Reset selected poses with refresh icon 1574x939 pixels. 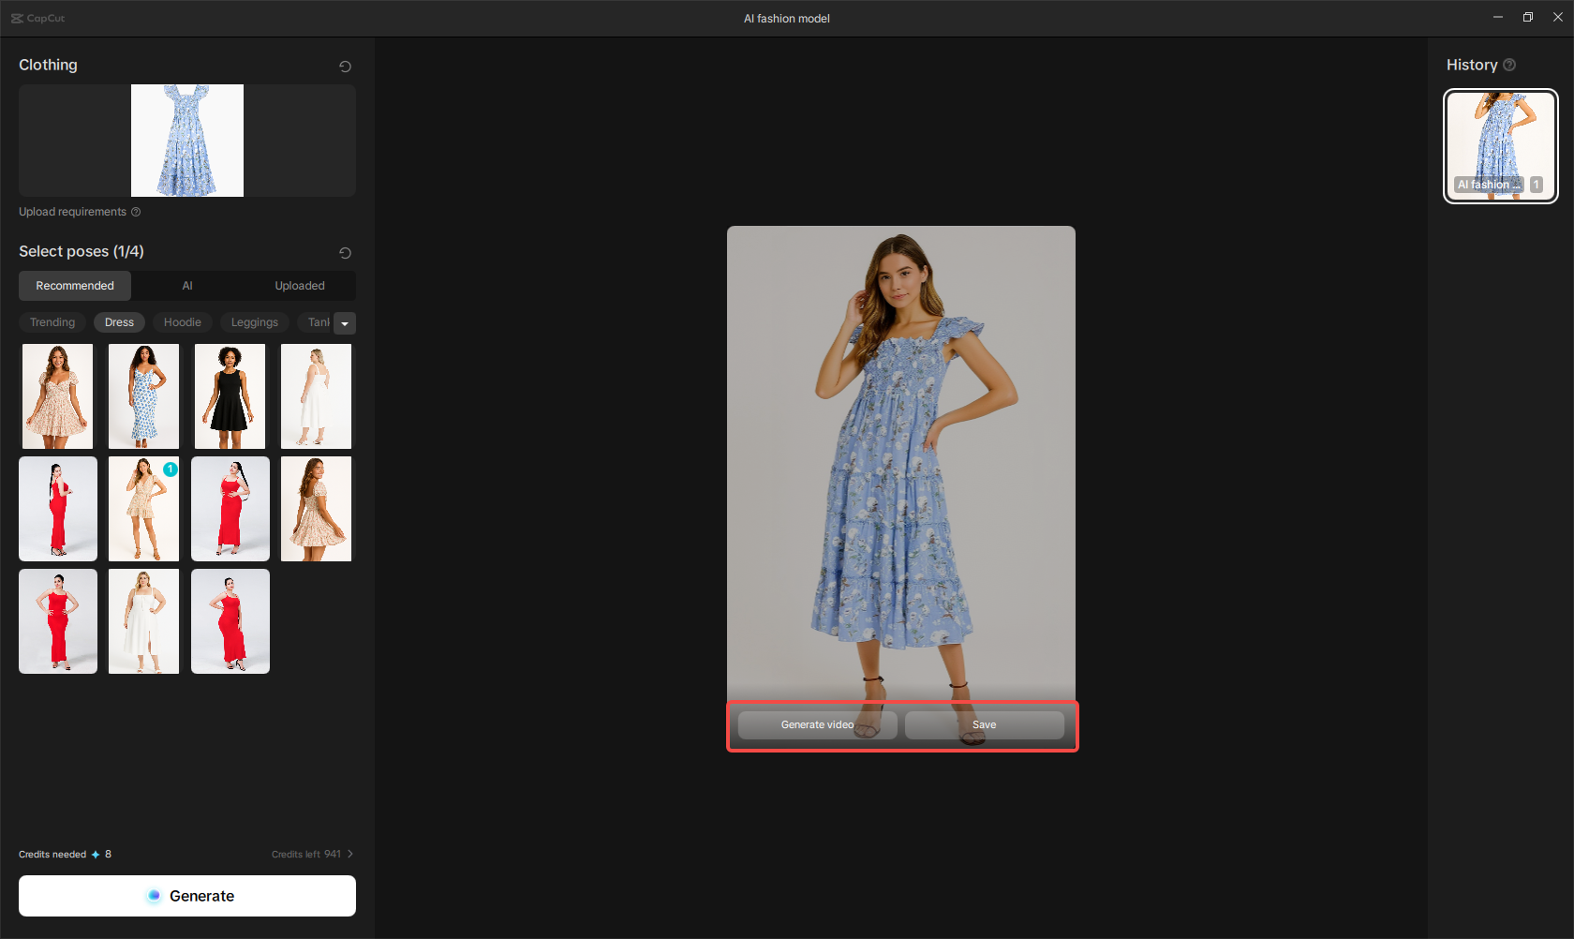tap(345, 253)
